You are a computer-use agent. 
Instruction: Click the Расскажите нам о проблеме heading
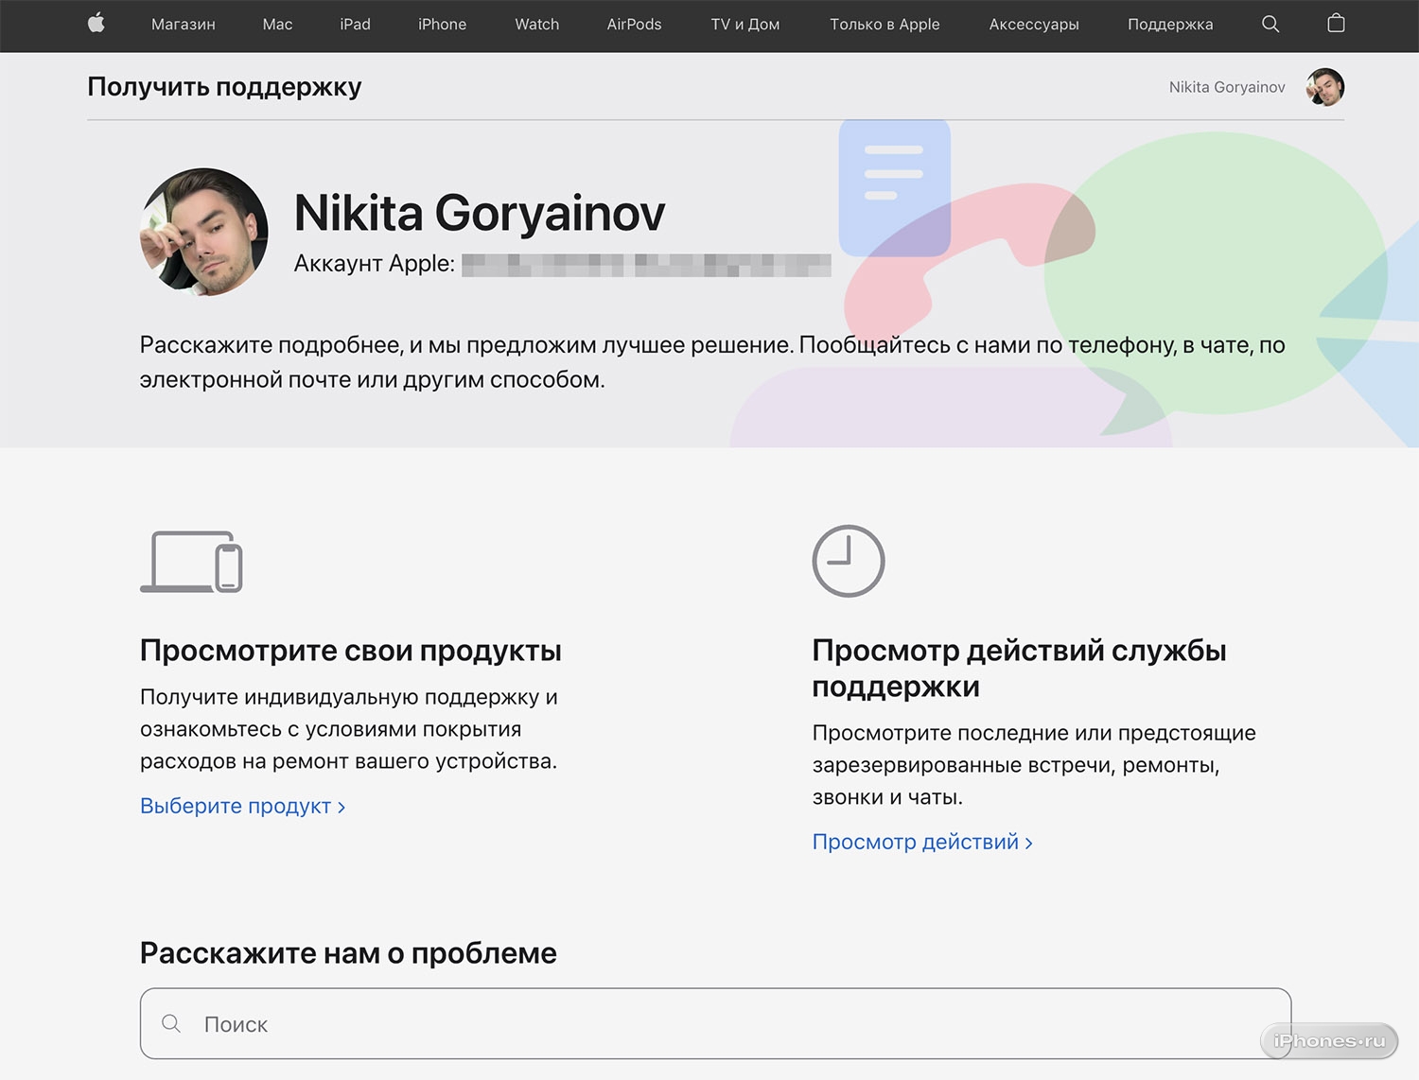pyautogui.click(x=348, y=953)
